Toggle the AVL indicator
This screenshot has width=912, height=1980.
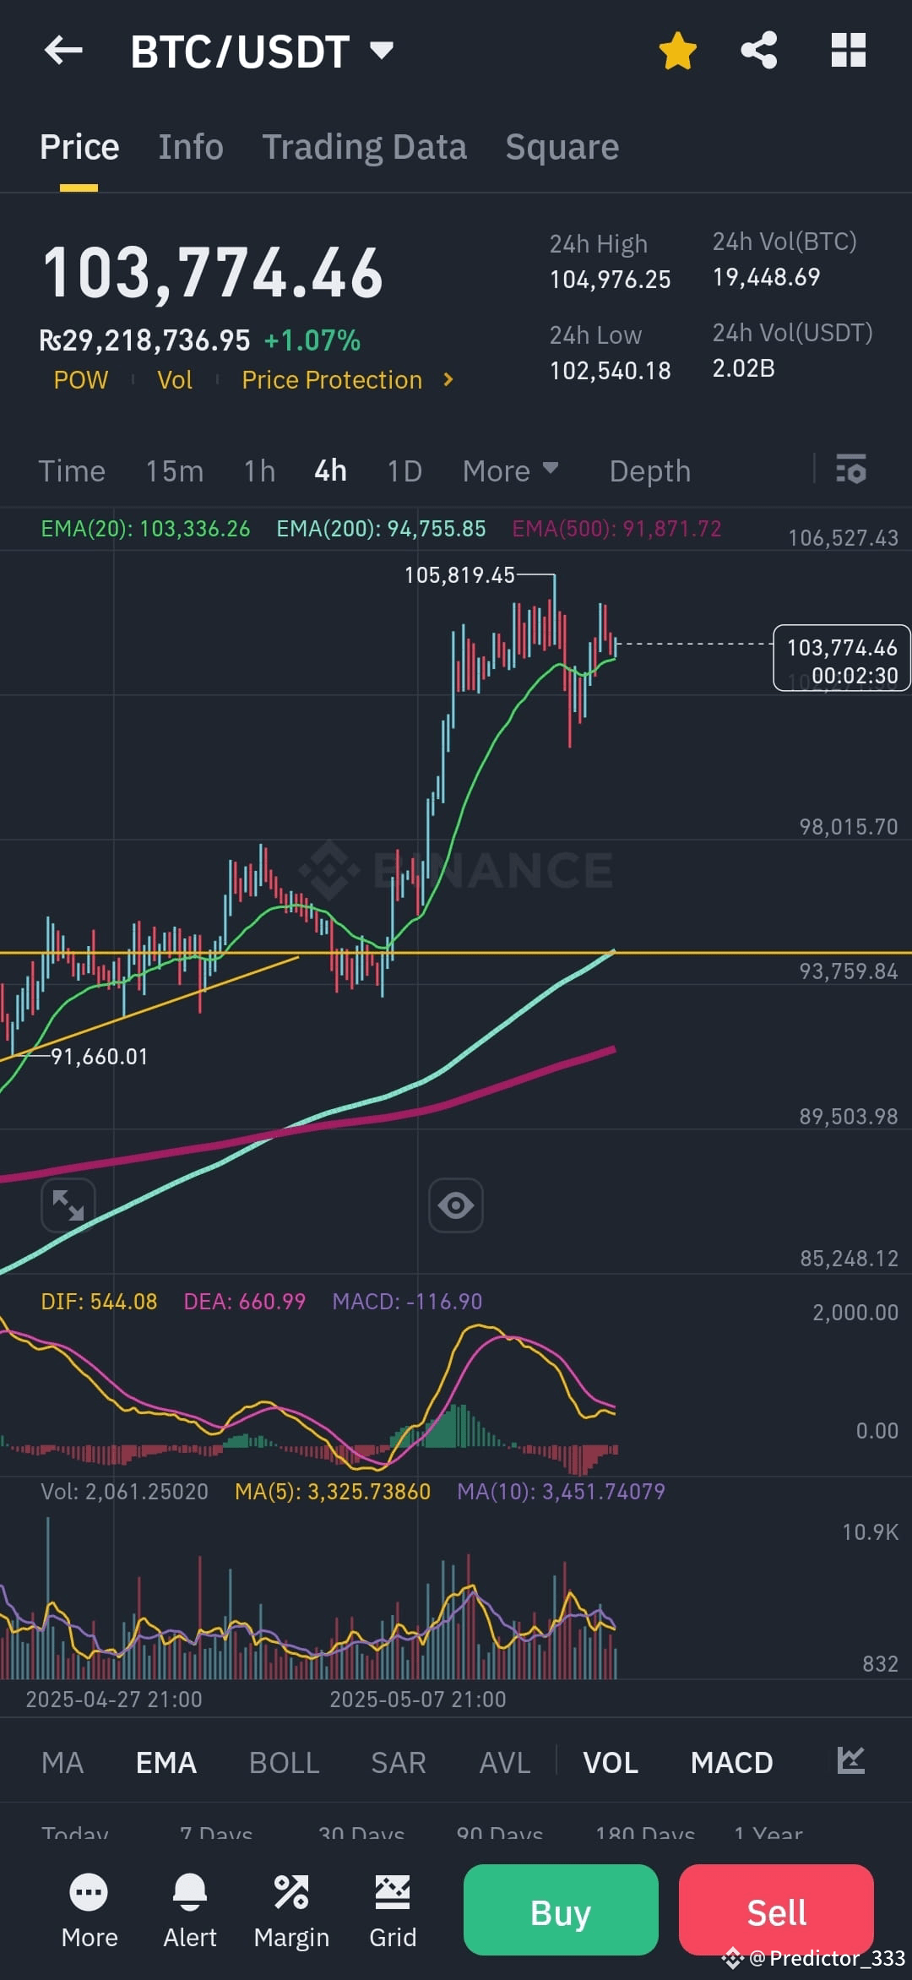505,1763
